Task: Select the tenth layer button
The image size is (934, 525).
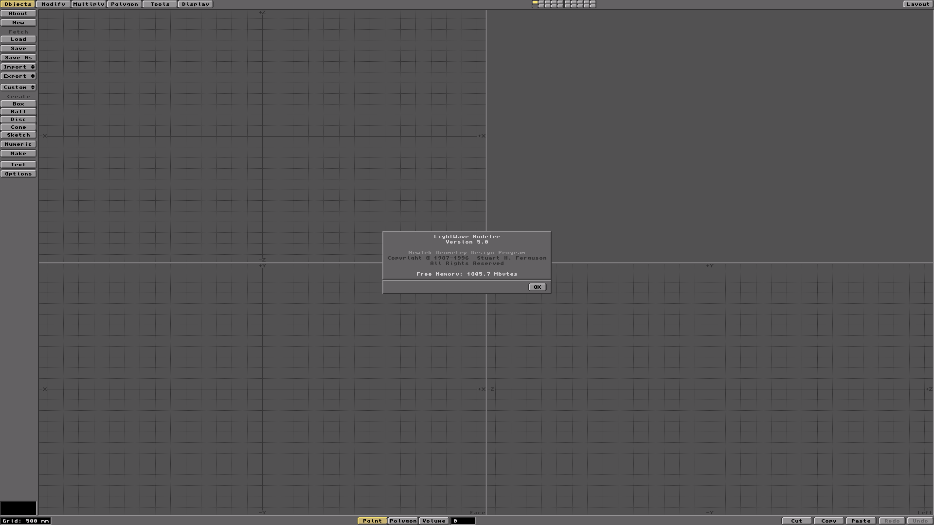Action: [593, 2]
